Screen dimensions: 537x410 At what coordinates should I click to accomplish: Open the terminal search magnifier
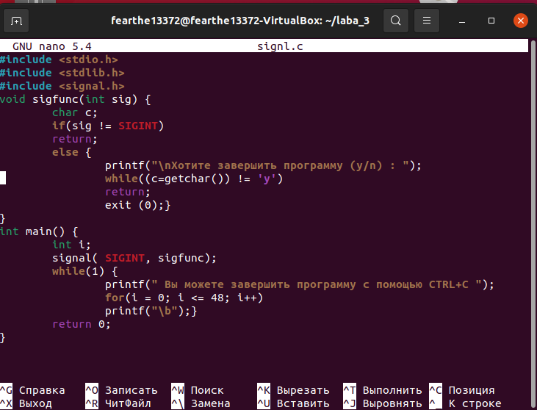point(395,21)
